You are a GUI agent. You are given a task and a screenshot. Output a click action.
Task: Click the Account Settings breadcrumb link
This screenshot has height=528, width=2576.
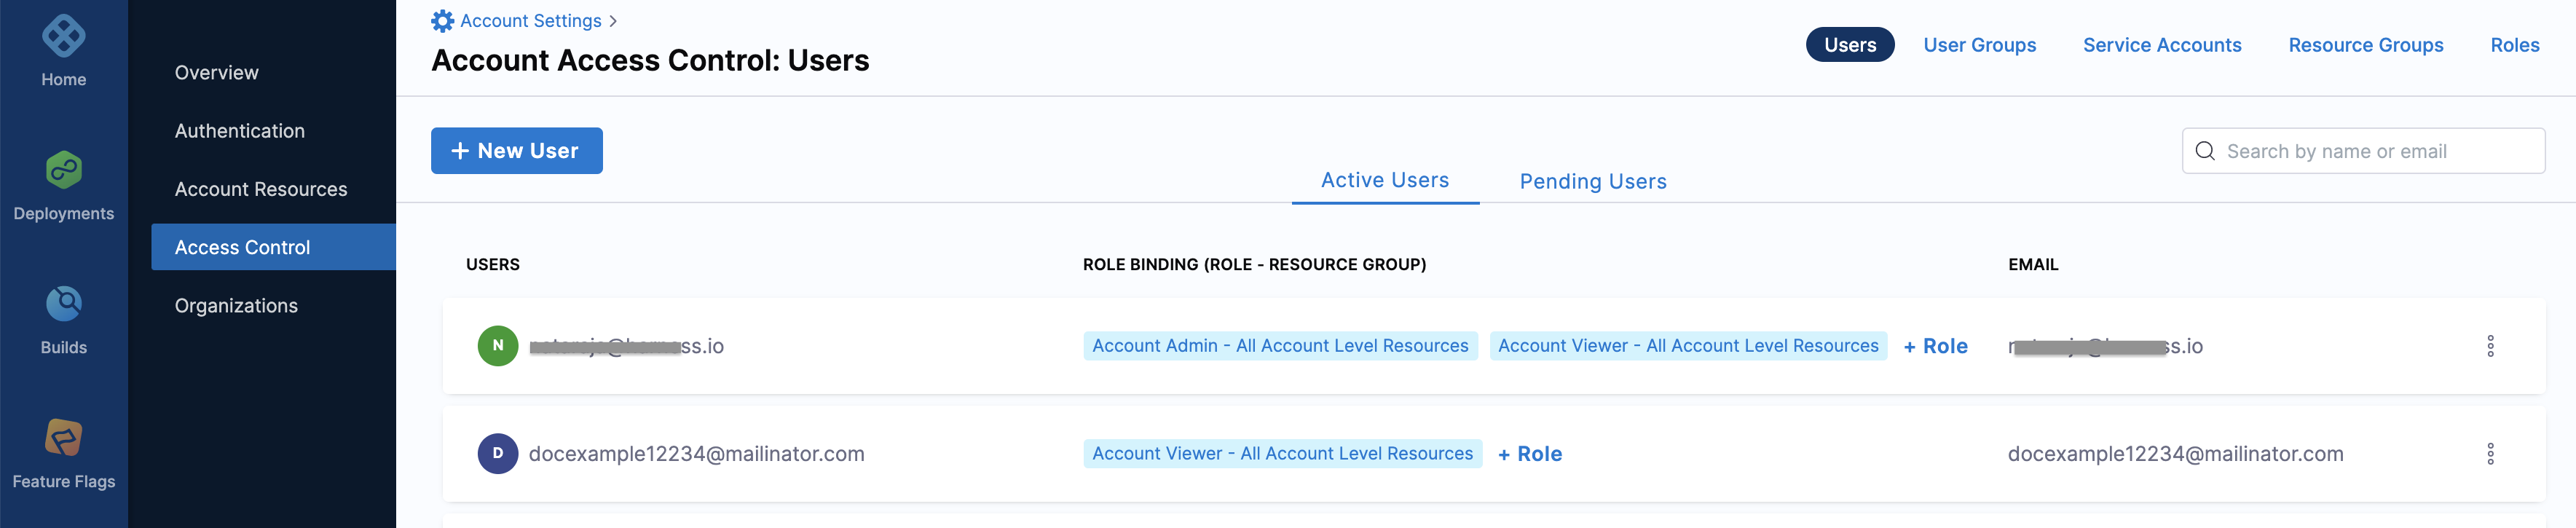coord(531,21)
